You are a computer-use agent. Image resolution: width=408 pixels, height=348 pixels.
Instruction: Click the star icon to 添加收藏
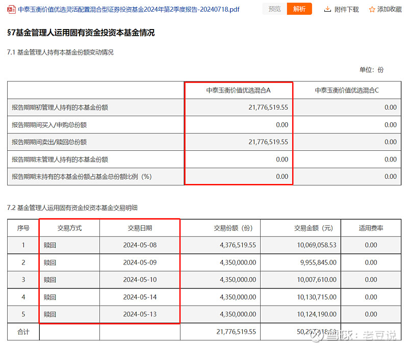[372, 10]
